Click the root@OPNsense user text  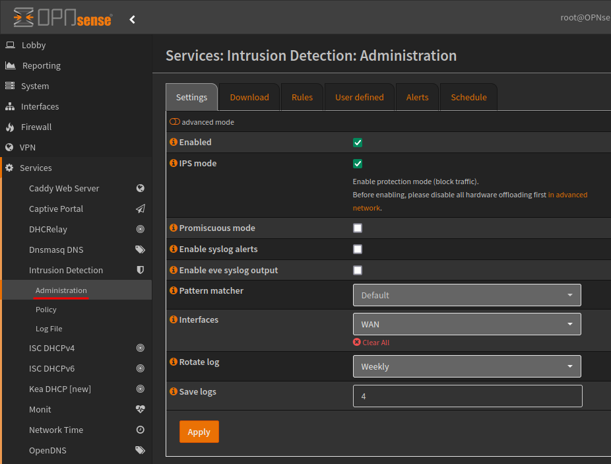[x=585, y=18]
